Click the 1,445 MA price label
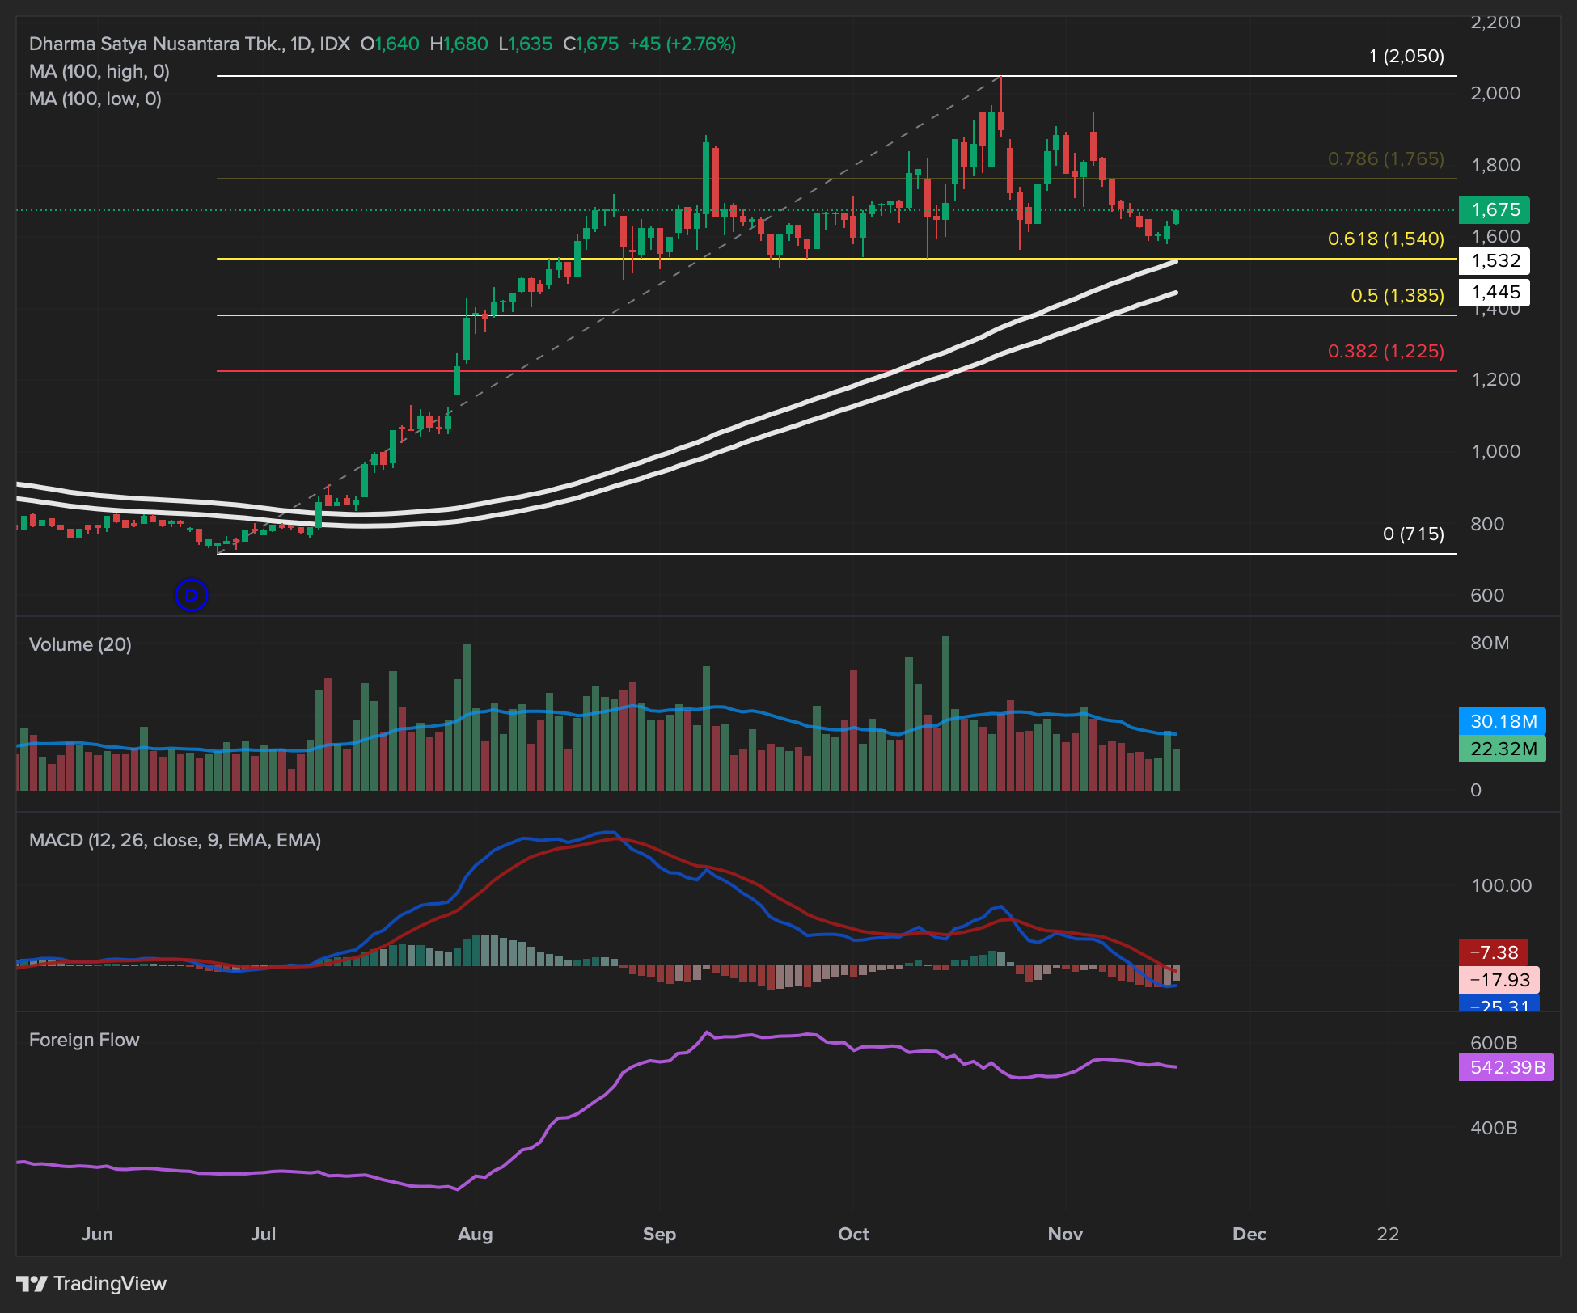 click(1495, 292)
